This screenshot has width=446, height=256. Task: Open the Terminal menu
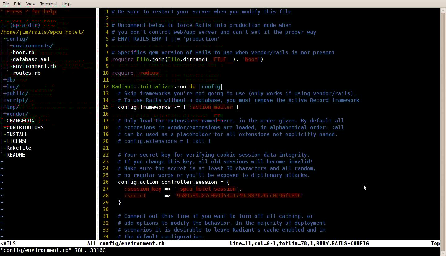[x=48, y=4]
